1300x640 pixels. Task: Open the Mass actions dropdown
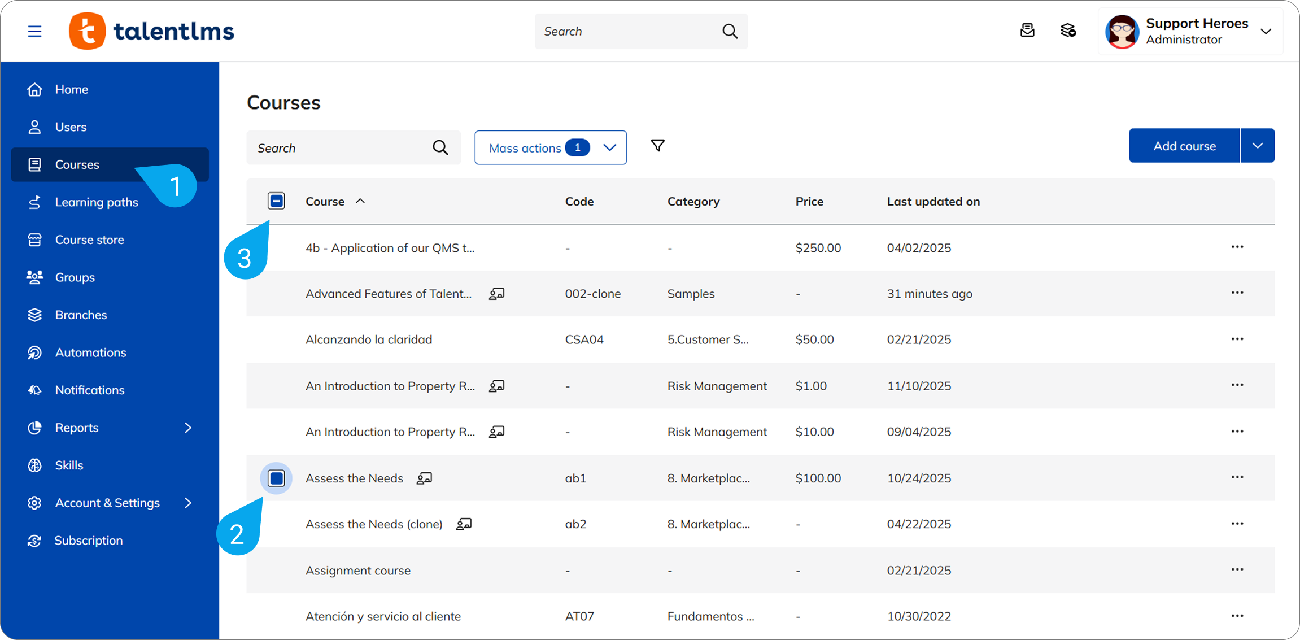(551, 147)
